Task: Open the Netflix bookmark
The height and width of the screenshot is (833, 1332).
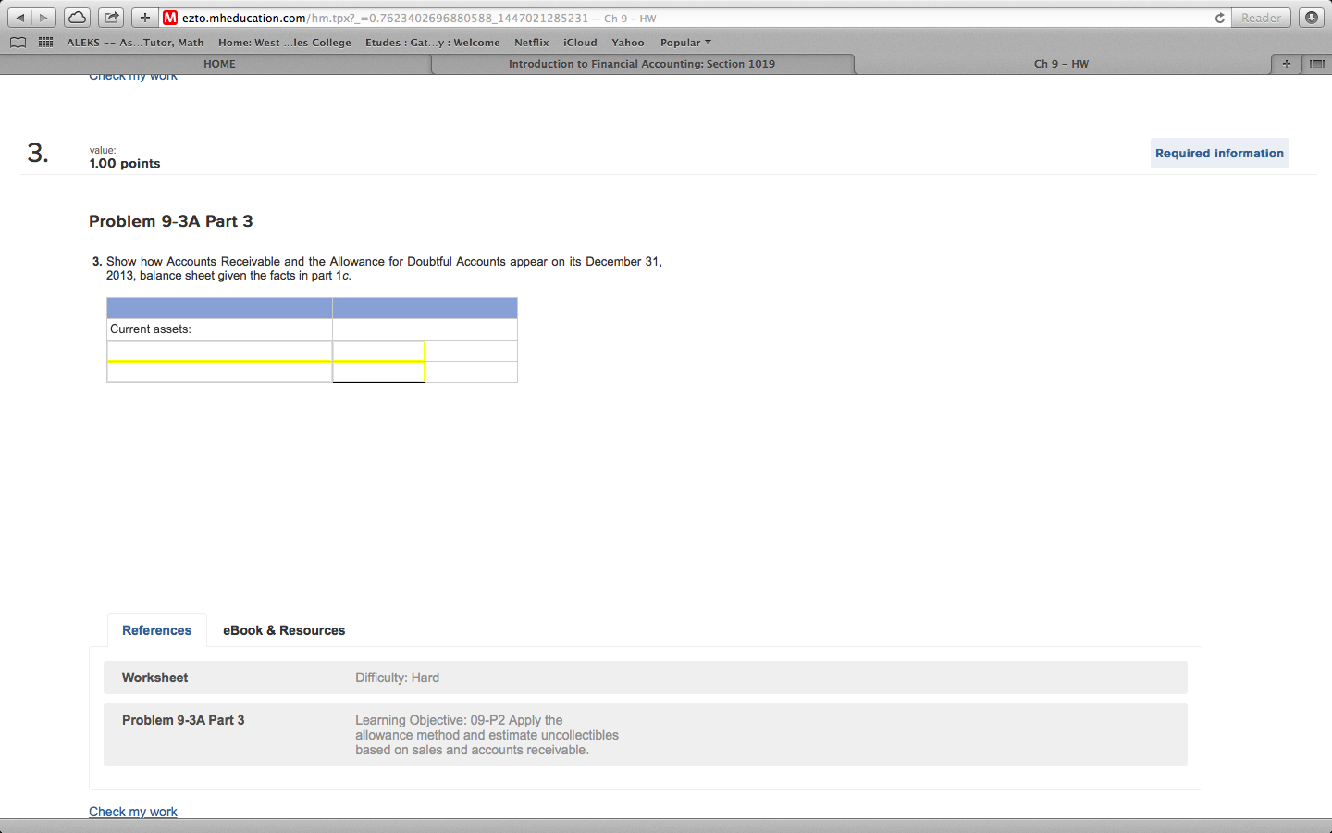Action: 532,43
